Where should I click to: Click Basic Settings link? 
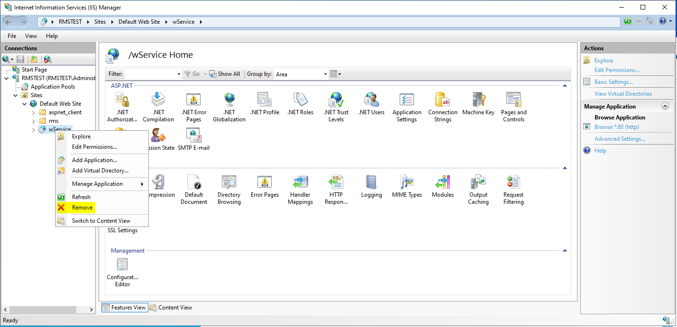pyautogui.click(x=613, y=82)
